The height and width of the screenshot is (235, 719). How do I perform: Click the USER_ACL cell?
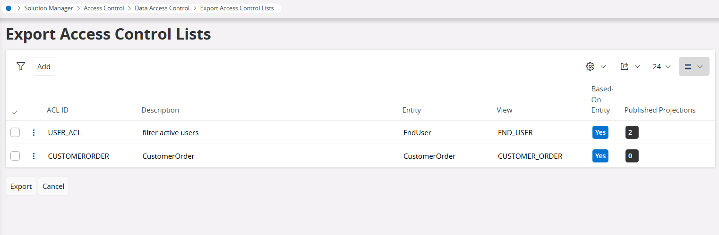65,132
